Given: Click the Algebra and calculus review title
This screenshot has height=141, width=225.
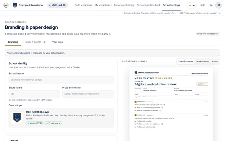Looking at the screenshot, I should click(x=155, y=84).
